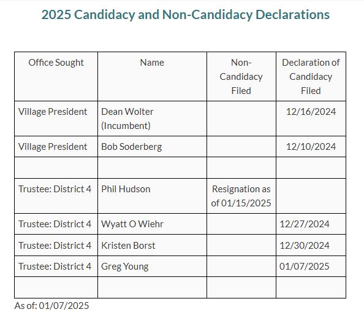Image resolution: width=364 pixels, height=312 pixels.
Task: Select the Kristen Borst name cell
Action: (x=153, y=246)
